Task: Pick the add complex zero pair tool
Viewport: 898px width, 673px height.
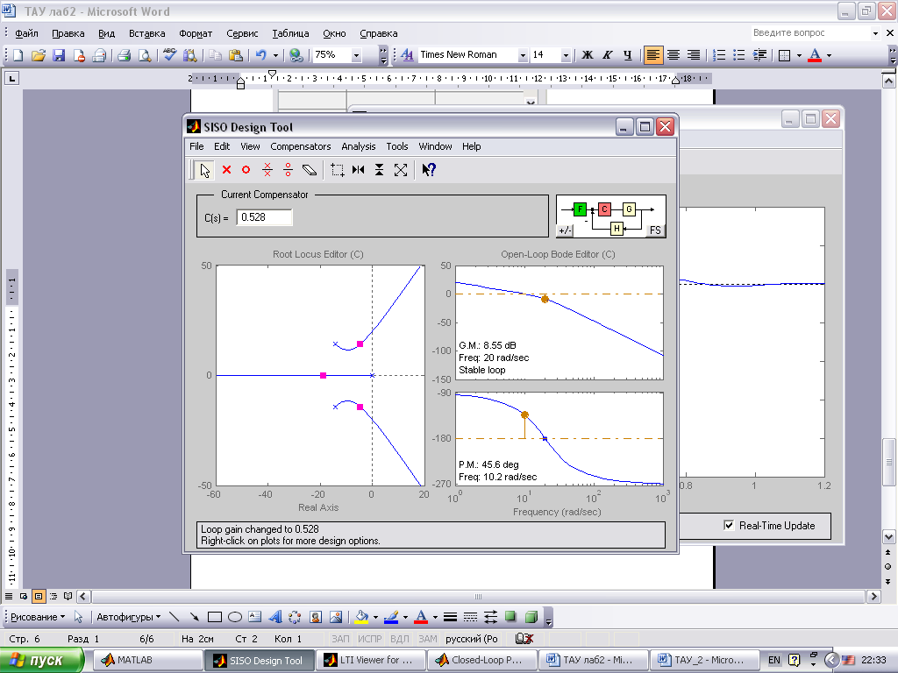Action: (x=288, y=170)
